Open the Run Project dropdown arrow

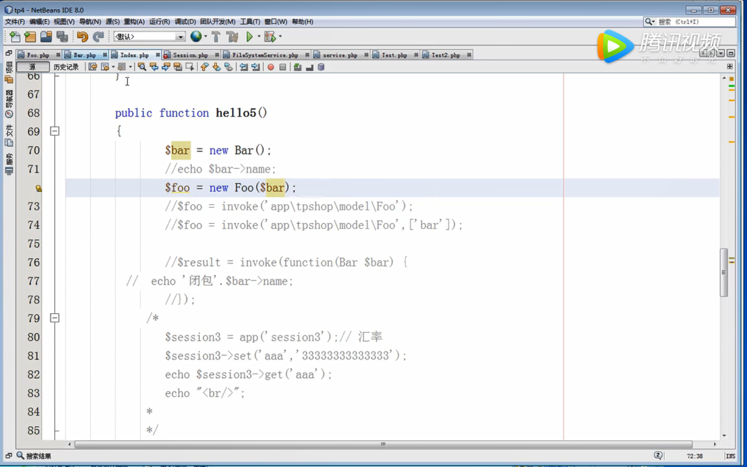259,37
